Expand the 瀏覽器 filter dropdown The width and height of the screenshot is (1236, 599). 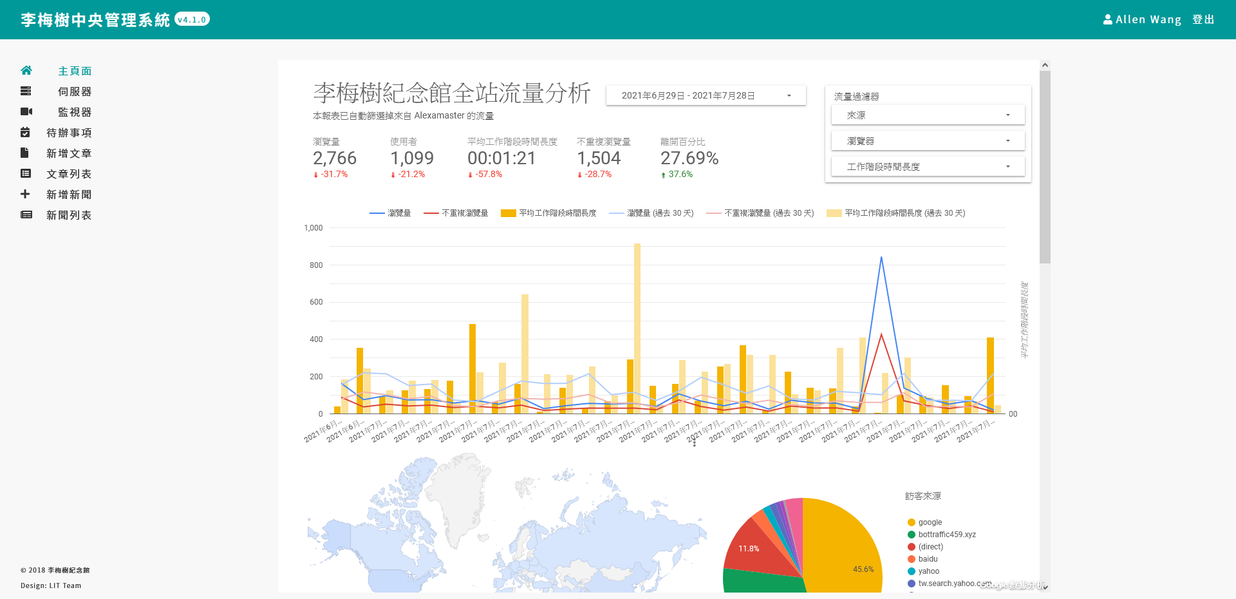click(928, 140)
